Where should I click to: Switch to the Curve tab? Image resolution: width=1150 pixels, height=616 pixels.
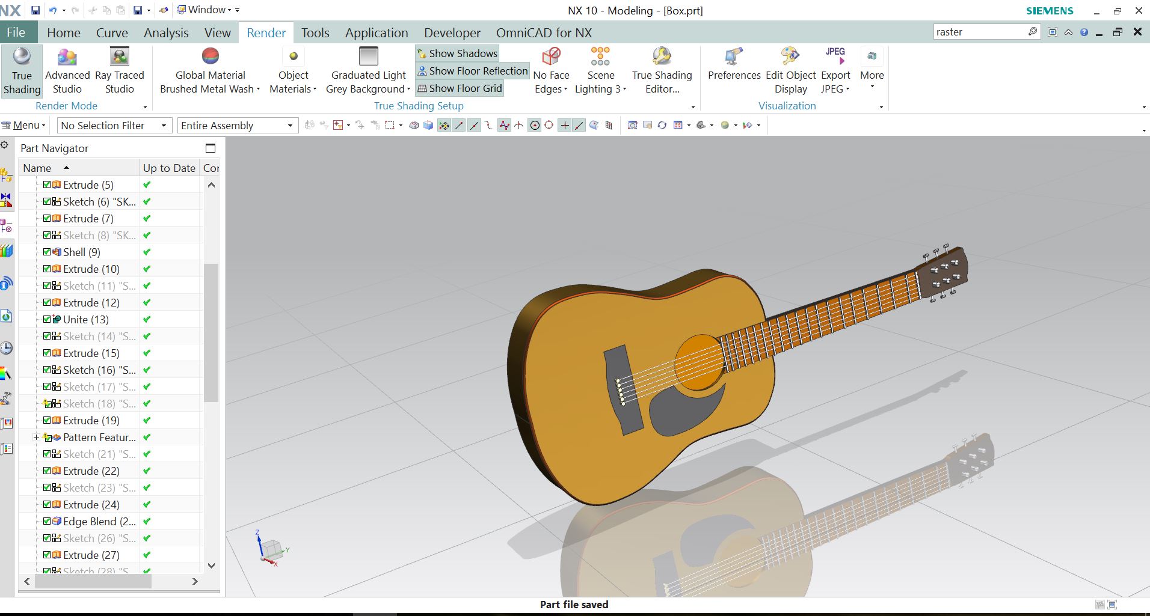click(x=112, y=33)
